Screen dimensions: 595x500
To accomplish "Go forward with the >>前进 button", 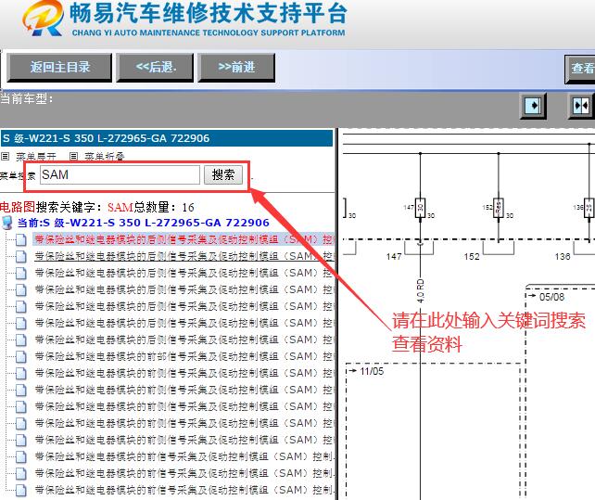I will (x=236, y=68).
